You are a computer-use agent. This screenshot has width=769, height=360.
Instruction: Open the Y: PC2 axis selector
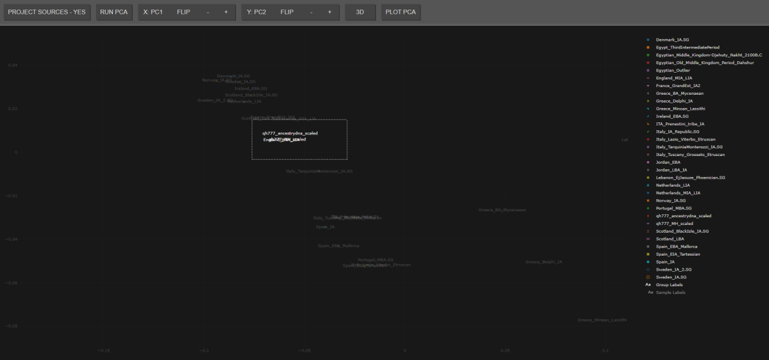[257, 12]
